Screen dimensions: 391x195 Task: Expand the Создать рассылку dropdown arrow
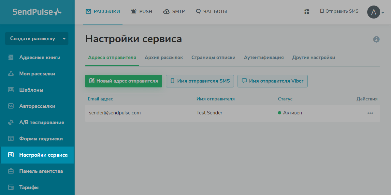tap(64, 38)
